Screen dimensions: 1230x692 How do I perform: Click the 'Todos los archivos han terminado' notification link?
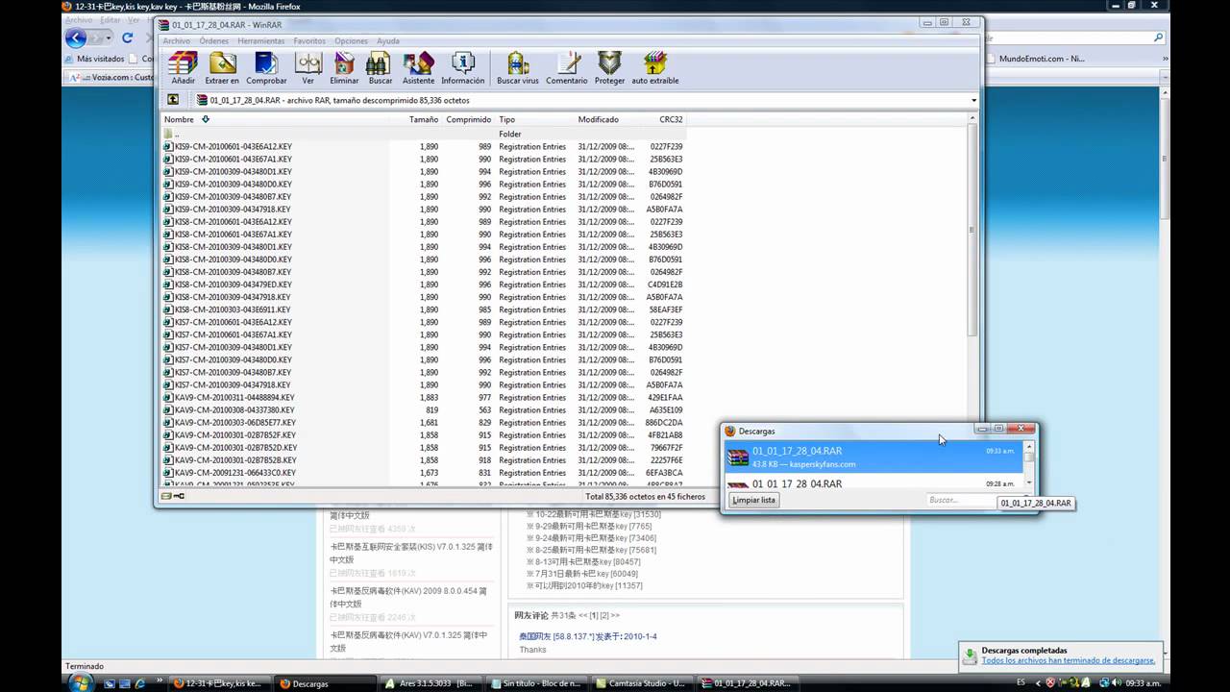click(1068, 660)
